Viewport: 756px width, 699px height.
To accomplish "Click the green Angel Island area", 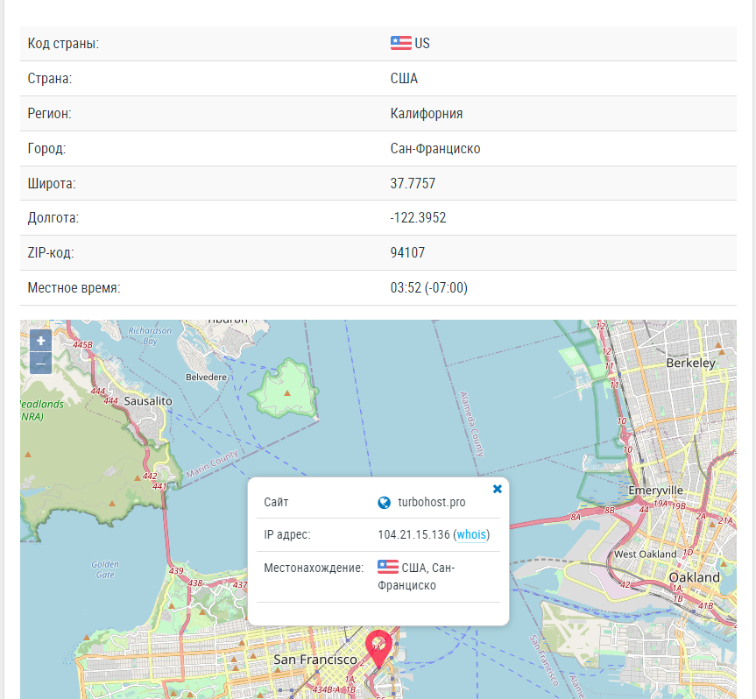I will coord(284,390).
